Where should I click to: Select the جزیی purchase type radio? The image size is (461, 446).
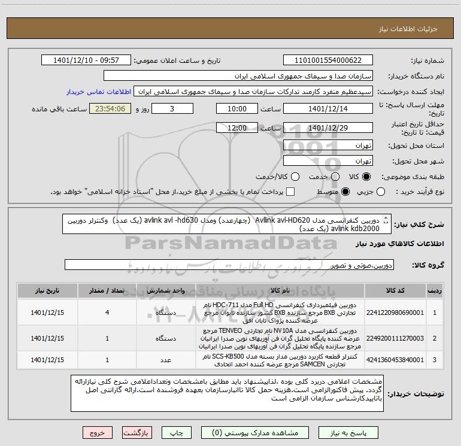click(x=380, y=192)
